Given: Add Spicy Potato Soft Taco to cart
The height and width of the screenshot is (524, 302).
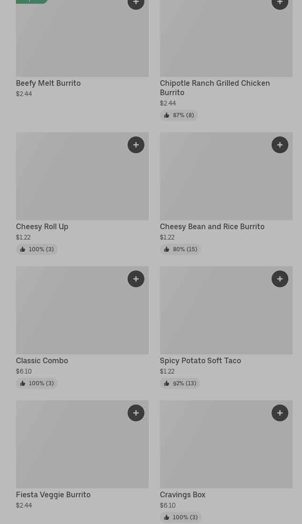Looking at the screenshot, I should tap(280, 279).
